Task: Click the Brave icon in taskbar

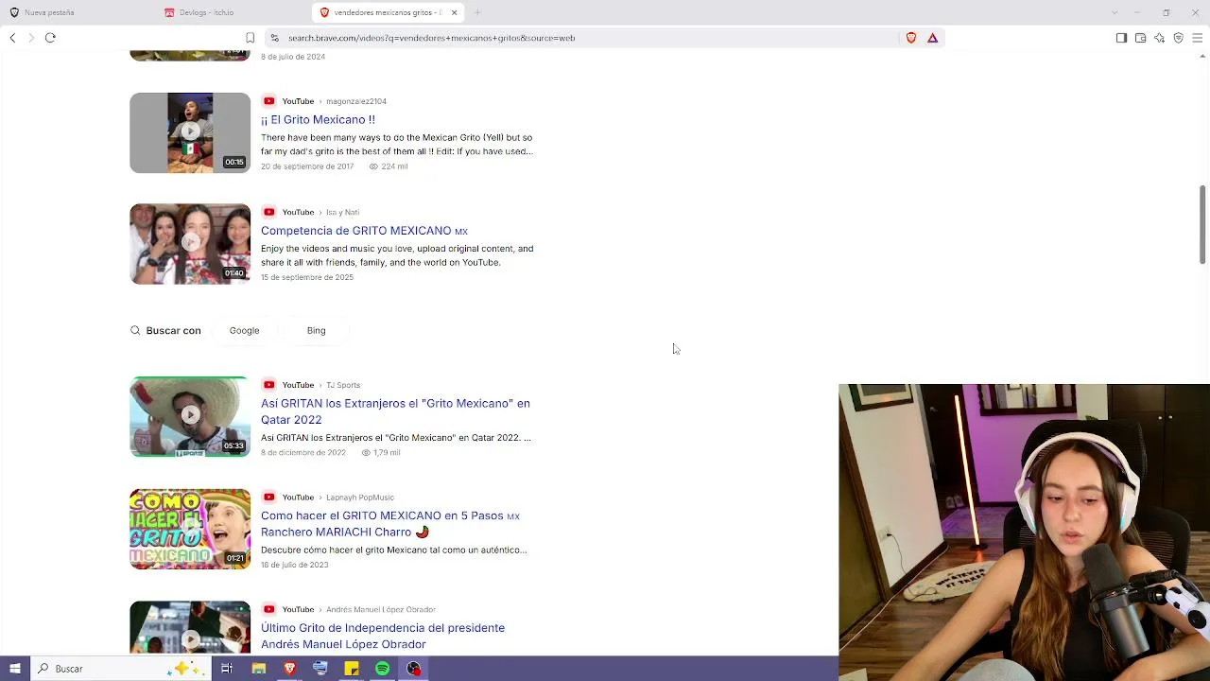Action: click(x=289, y=669)
